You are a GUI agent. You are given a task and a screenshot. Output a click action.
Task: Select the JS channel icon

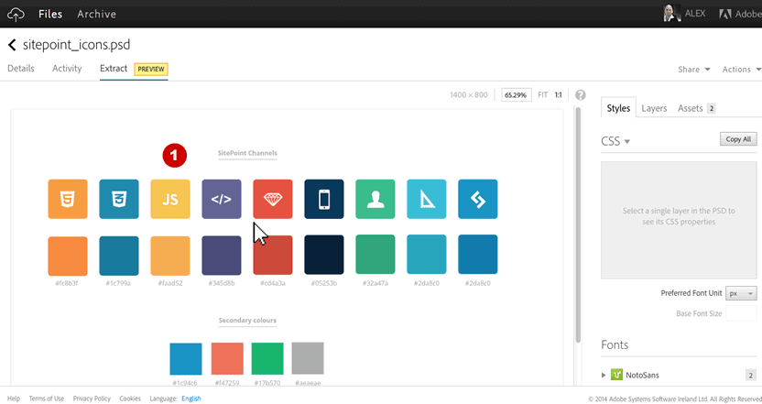tap(170, 199)
